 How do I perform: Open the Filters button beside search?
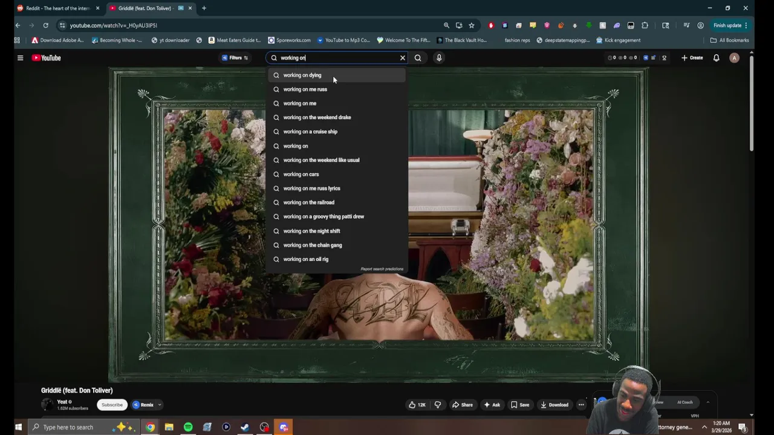(235, 58)
